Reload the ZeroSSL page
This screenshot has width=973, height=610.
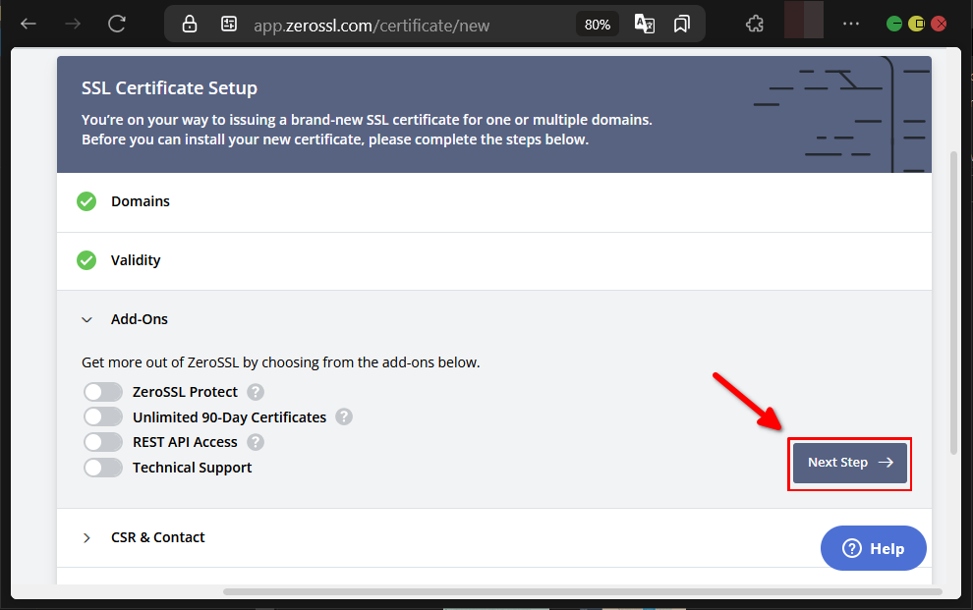[x=117, y=25]
